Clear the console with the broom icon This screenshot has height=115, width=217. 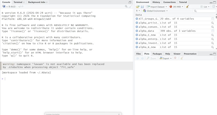pos(130,6)
